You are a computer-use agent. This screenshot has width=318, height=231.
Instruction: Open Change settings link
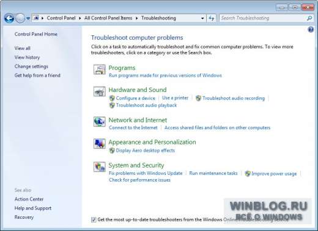pos(31,66)
